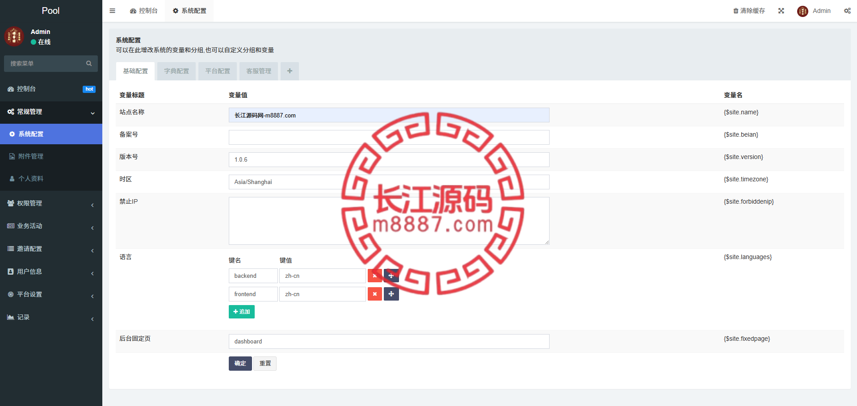
Task: Click the Admin avatar in top bar
Action: pos(802,11)
